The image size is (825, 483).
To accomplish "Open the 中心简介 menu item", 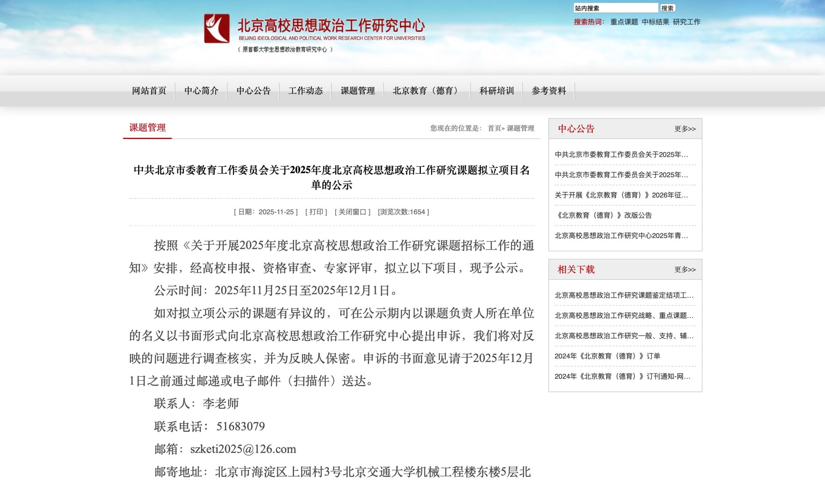I will click(x=201, y=91).
